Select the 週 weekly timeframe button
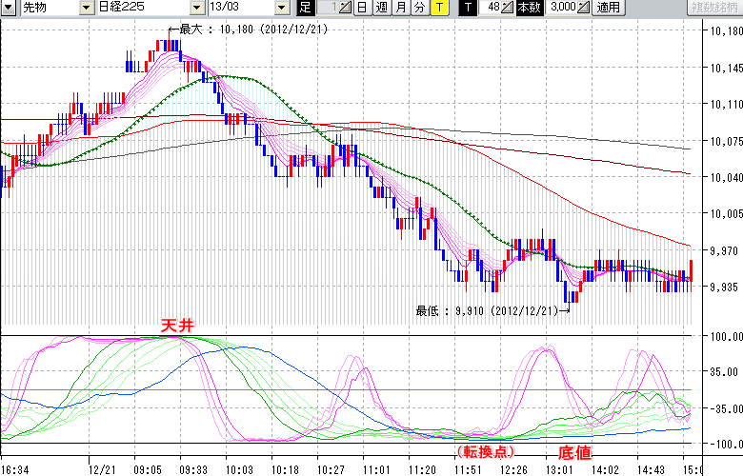743x476 pixels. coord(381,8)
